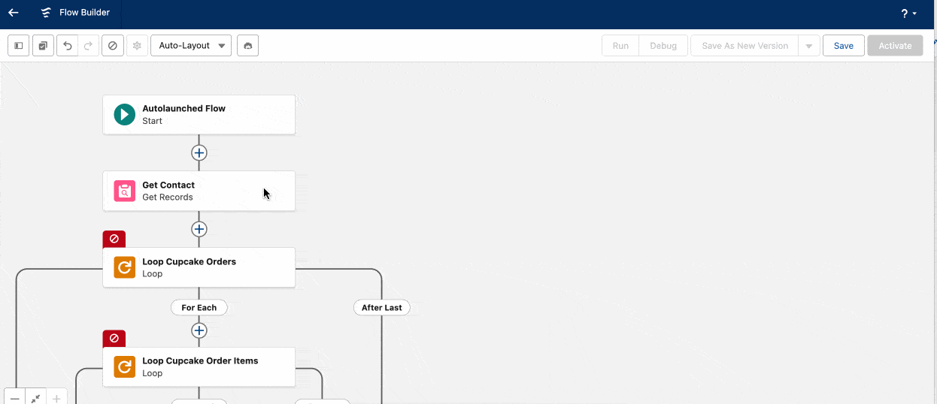The height and width of the screenshot is (404, 937).
Task: Click the Einstein assistant toolbar icon
Action: pos(247,46)
